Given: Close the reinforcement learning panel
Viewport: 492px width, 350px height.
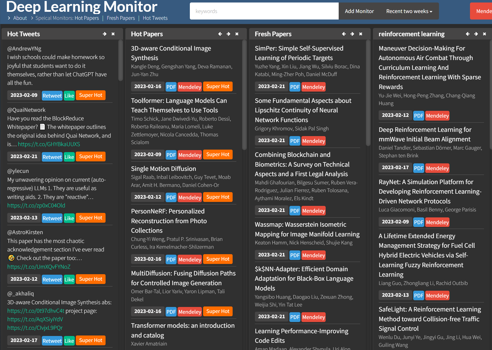Looking at the screenshot, I should [x=484, y=34].
